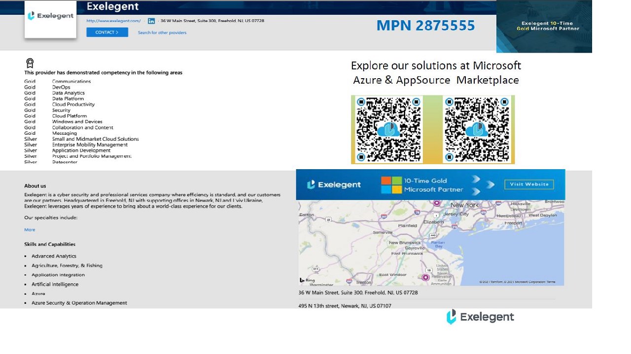Select the Data Platform competency
The width and height of the screenshot is (631, 354).
(x=54, y=99)
